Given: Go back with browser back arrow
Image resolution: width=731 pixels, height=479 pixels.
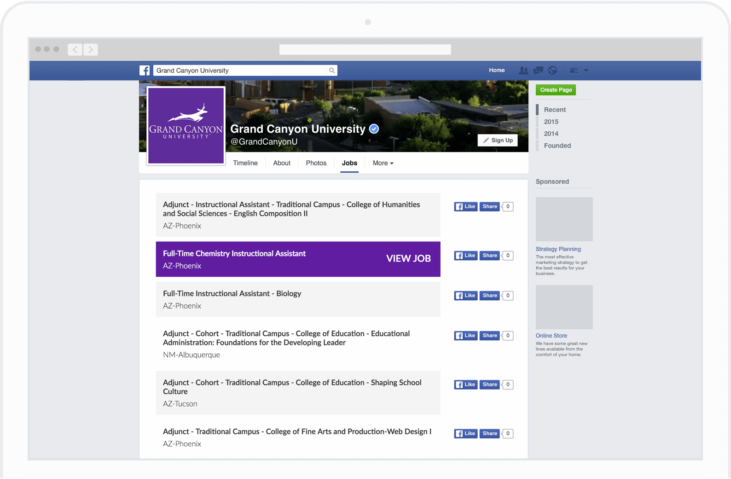Looking at the screenshot, I should coord(75,49).
